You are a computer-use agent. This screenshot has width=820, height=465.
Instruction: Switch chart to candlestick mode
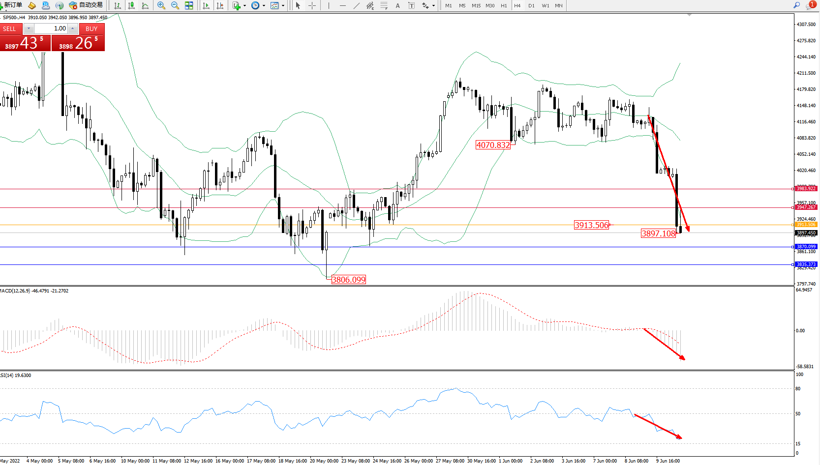point(131,5)
